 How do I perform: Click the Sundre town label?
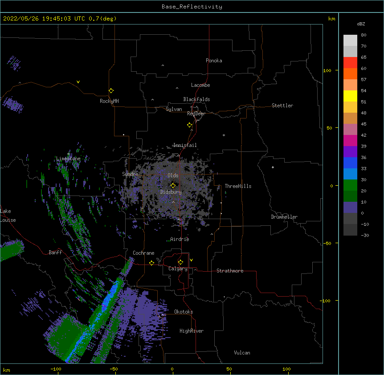(x=130, y=174)
